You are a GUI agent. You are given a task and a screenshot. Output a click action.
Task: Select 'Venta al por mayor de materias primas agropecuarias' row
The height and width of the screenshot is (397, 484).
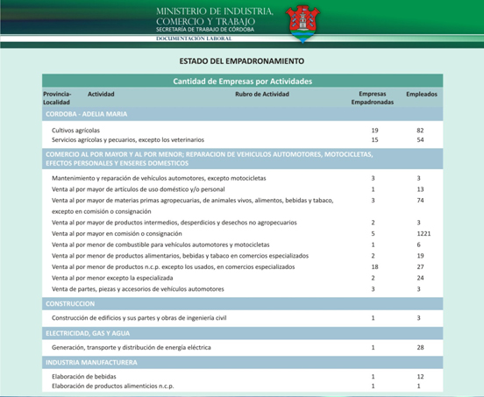242,206
